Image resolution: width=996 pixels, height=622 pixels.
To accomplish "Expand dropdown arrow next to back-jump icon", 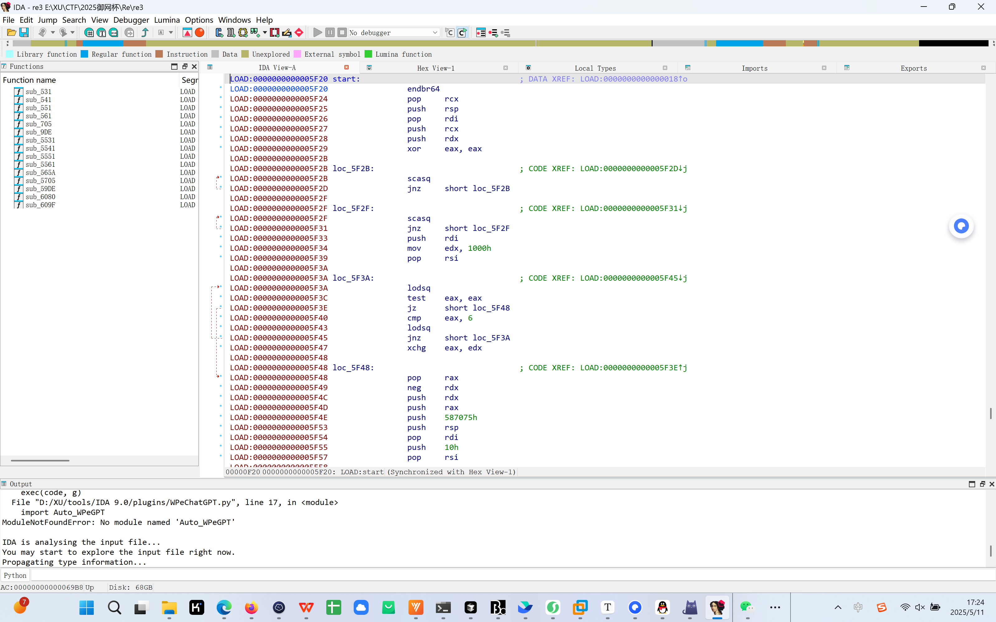I will point(53,32).
